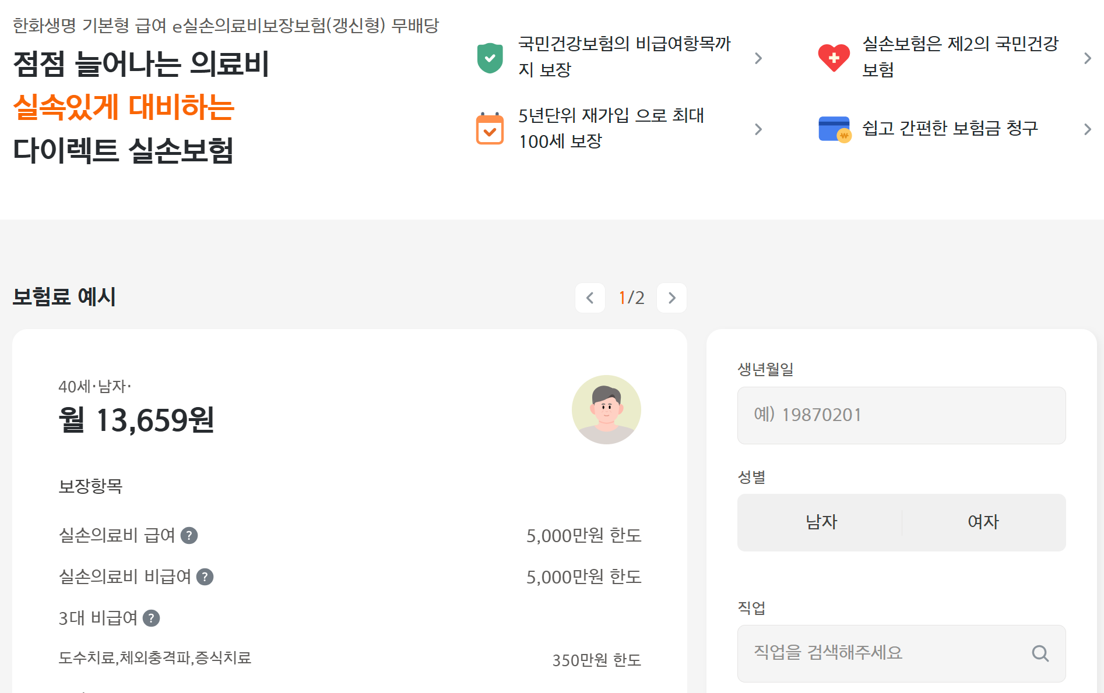Go to next 보험료 예시 page
The width and height of the screenshot is (1104, 693).
[x=671, y=298]
